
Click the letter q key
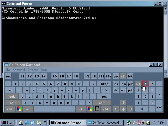tap(19, 90)
